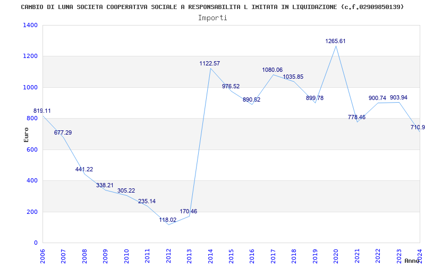Click the x-axis year 2013
Screen dimensions: 425x266
[x=189, y=256]
